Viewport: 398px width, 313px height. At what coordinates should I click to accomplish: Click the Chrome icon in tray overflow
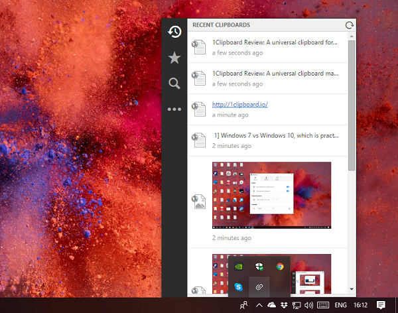click(x=280, y=267)
